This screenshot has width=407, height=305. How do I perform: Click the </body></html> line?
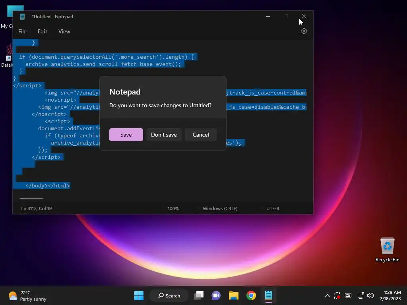(x=48, y=186)
